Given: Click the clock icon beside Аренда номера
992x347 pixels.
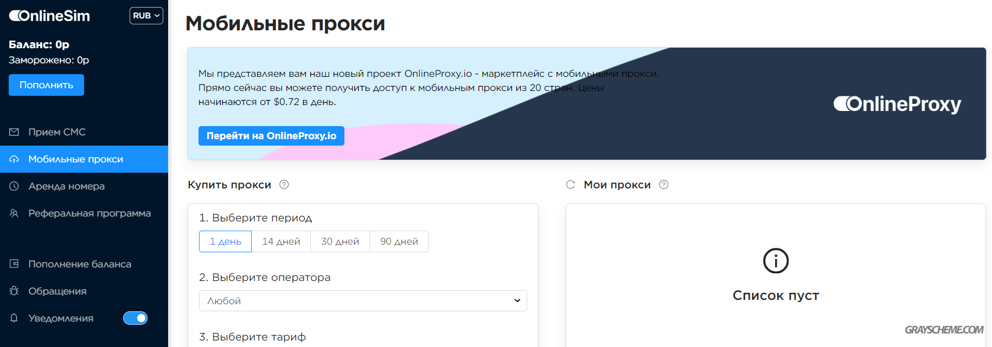Looking at the screenshot, I should tap(14, 186).
